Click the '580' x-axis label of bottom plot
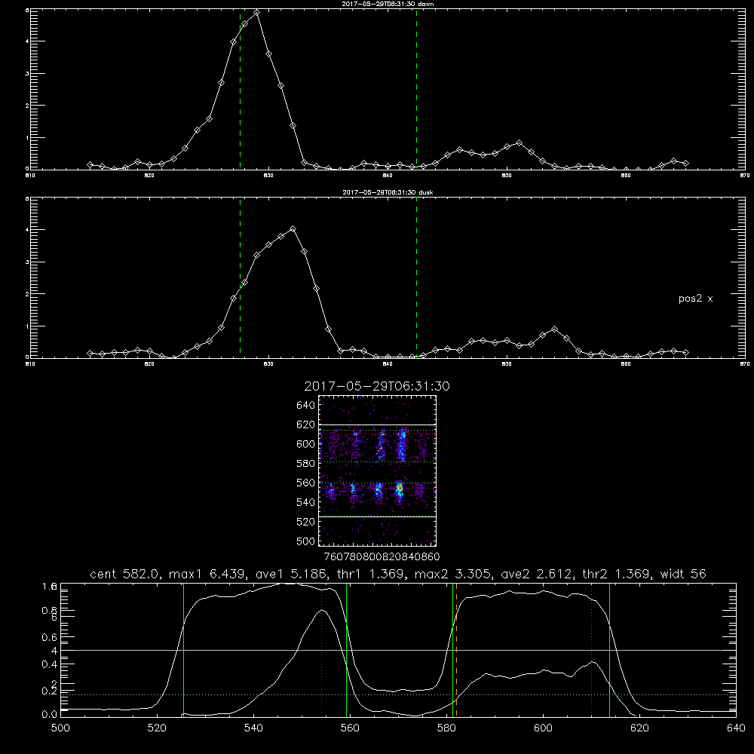Viewport: 754px width, 754px height. (x=446, y=728)
